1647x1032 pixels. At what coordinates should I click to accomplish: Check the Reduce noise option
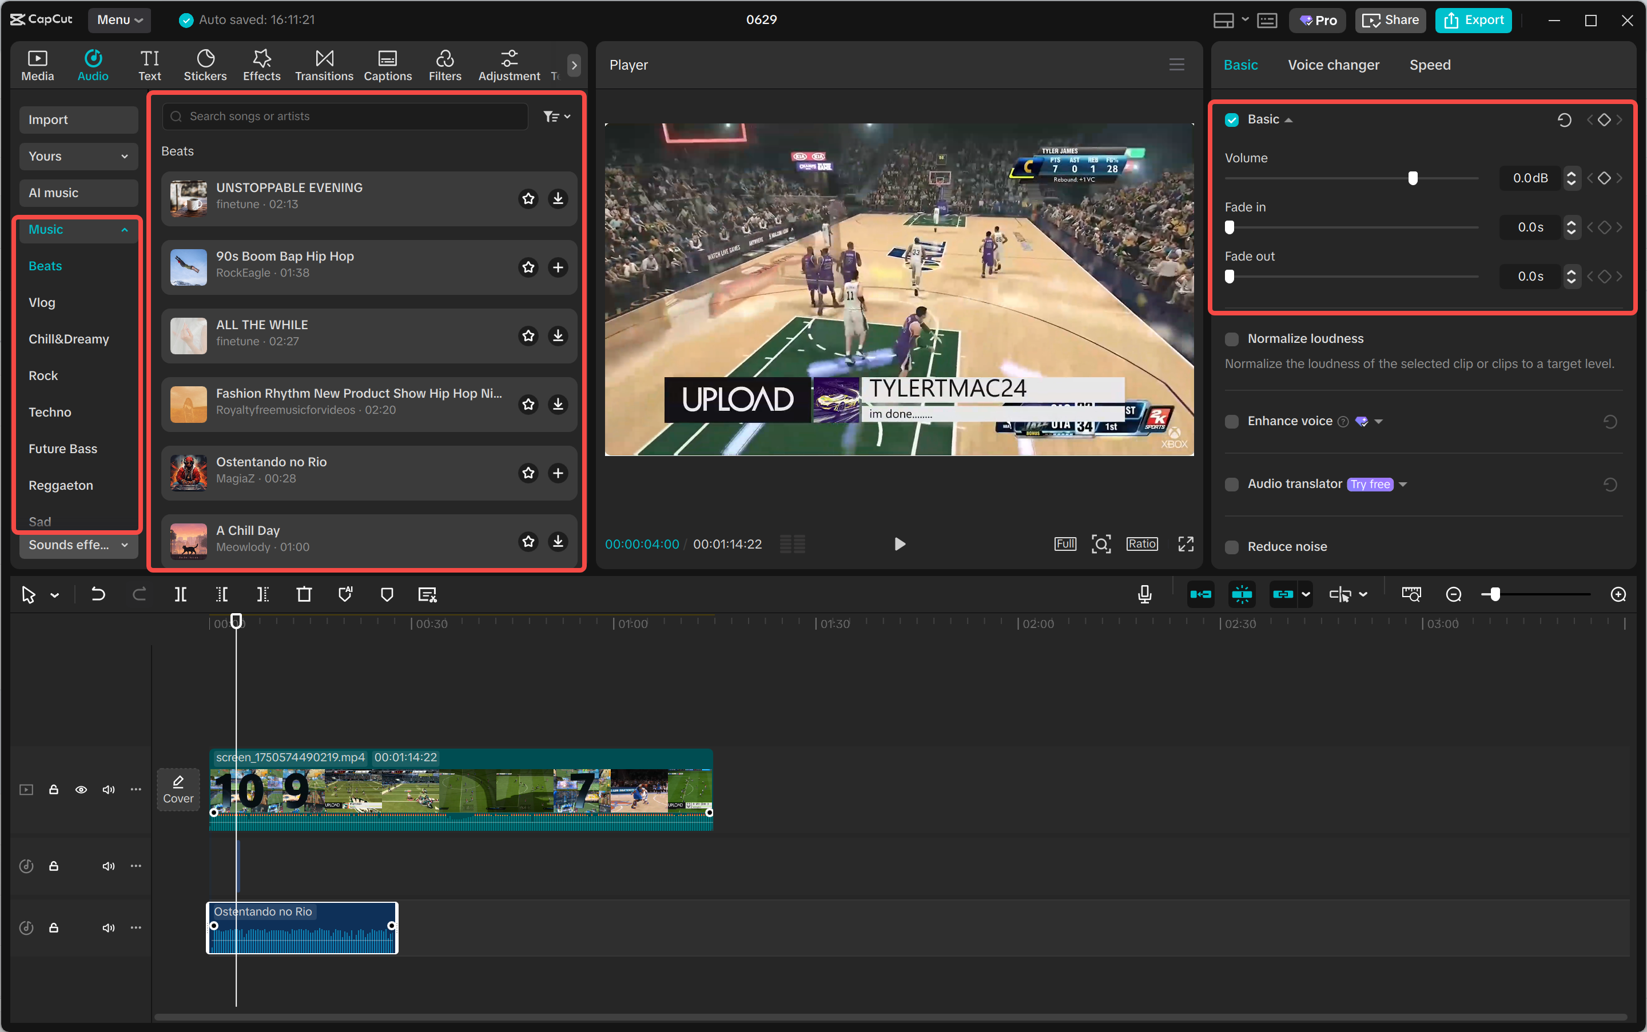pos(1232,547)
